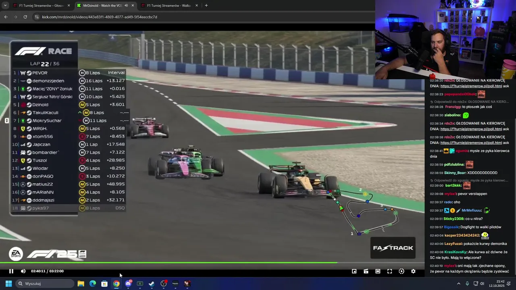The width and height of the screenshot is (516, 290).
Task: Open Discord from the taskbar
Action: coord(128,284)
